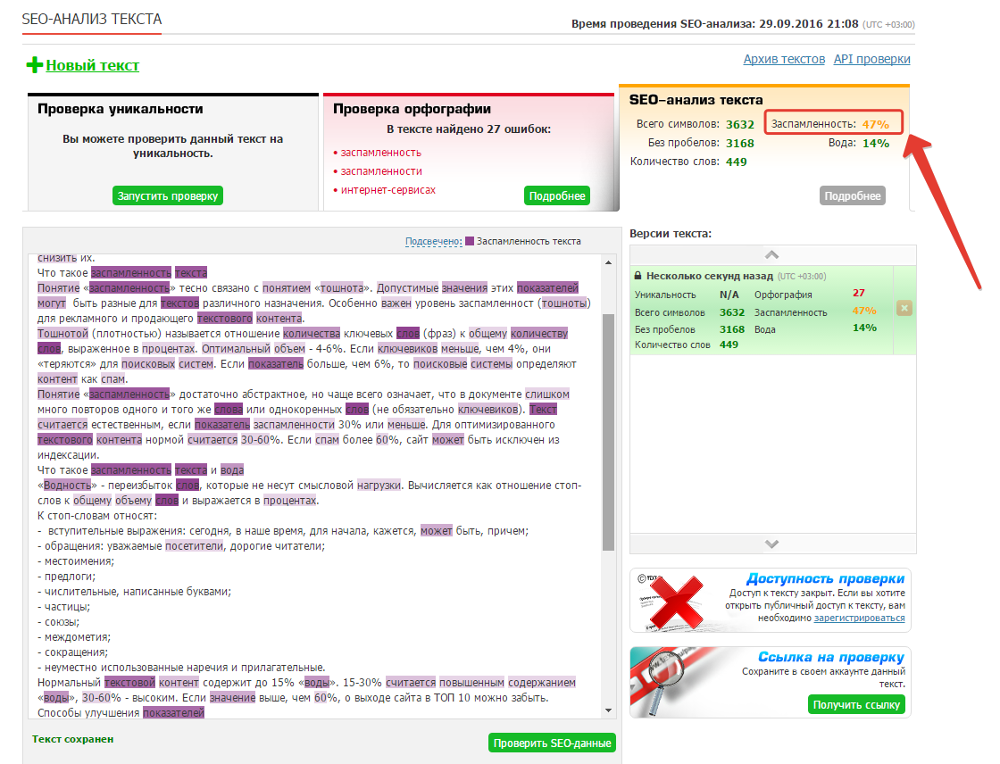Switch to the Проверка уникальности tab
The height and width of the screenshot is (764, 1000).
pos(120,109)
